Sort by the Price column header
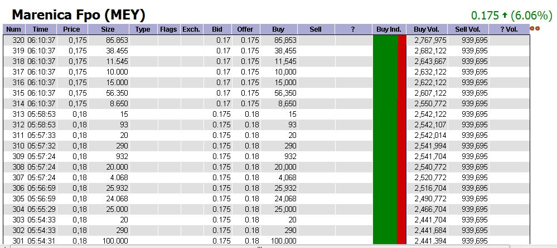Image resolution: width=557 pixels, height=248 pixels. (x=72, y=29)
